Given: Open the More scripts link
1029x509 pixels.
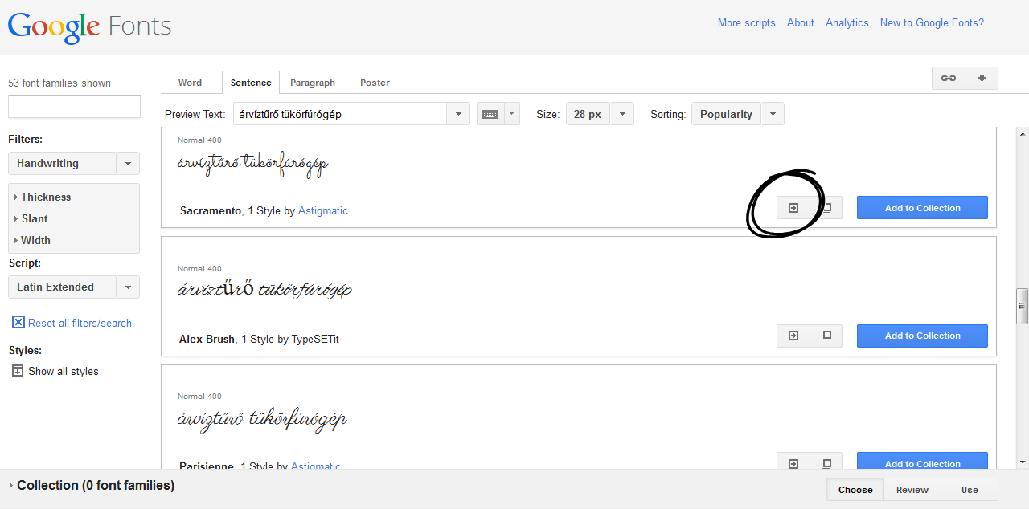Looking at the screenshot, I should (x=746, y=22).
